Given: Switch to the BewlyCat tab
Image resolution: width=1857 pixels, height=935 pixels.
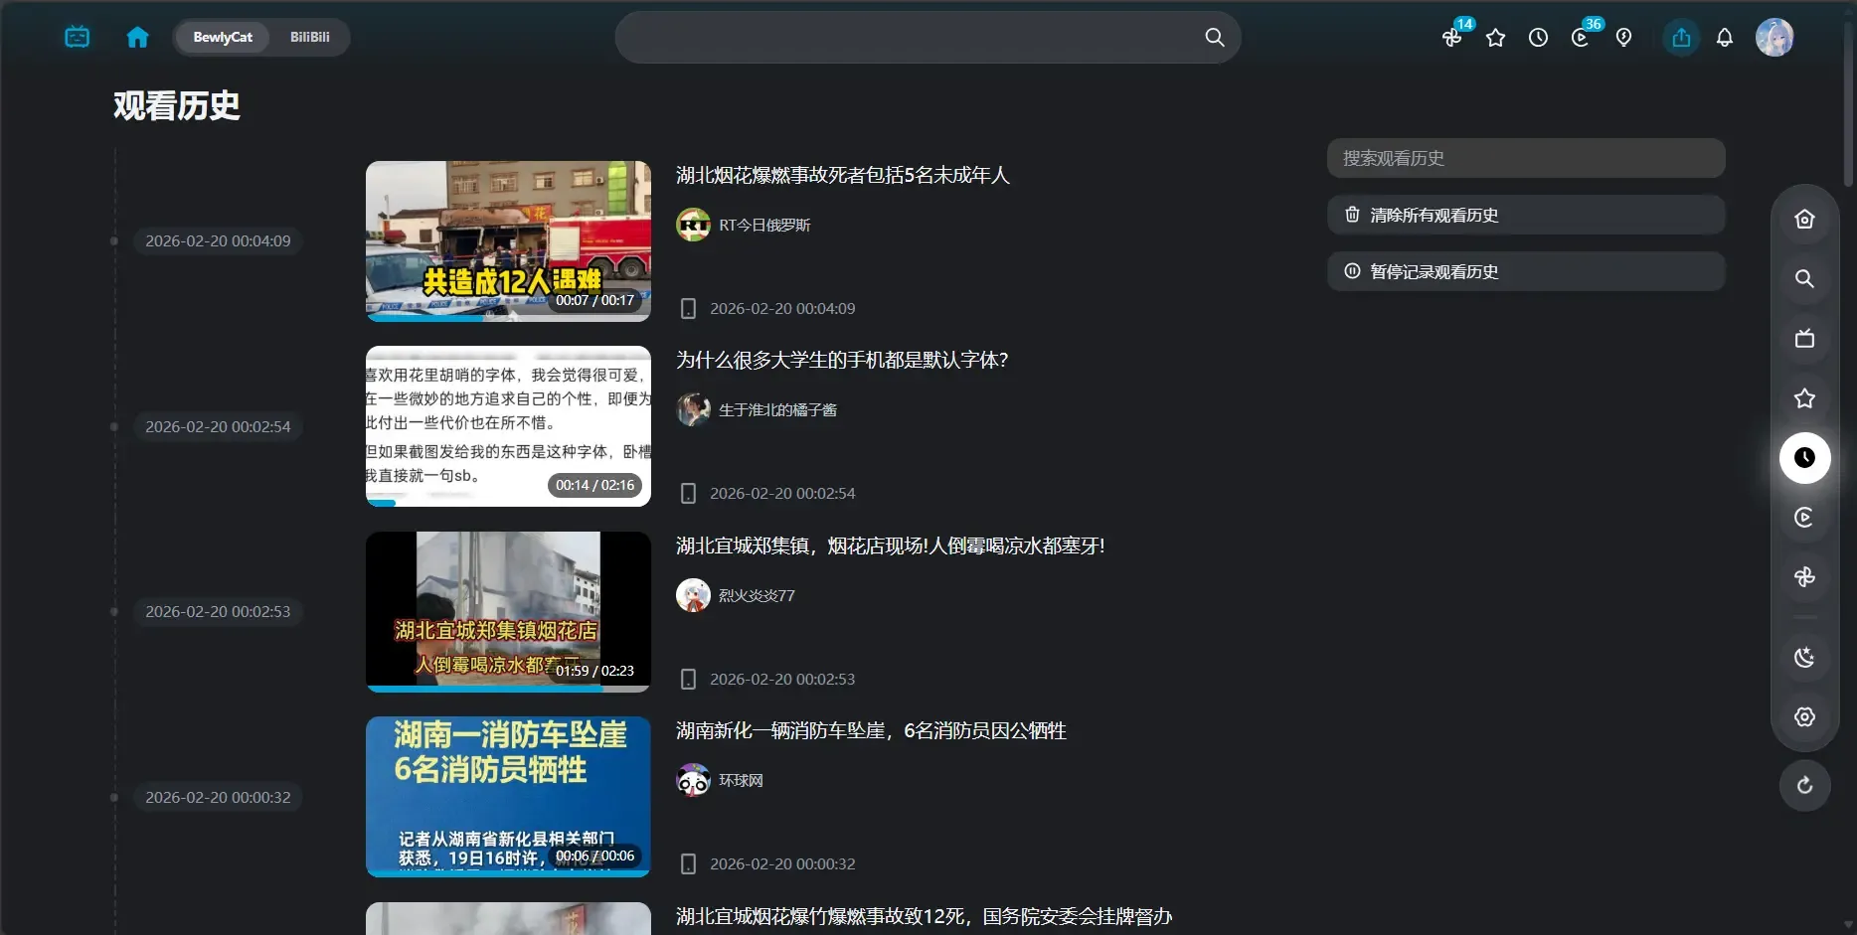Looking at the screenshot, I should [x=222, y=37].
